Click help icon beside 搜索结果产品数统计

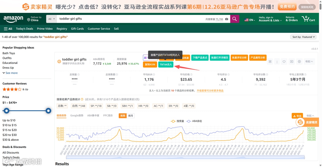(x=82, y=99)
